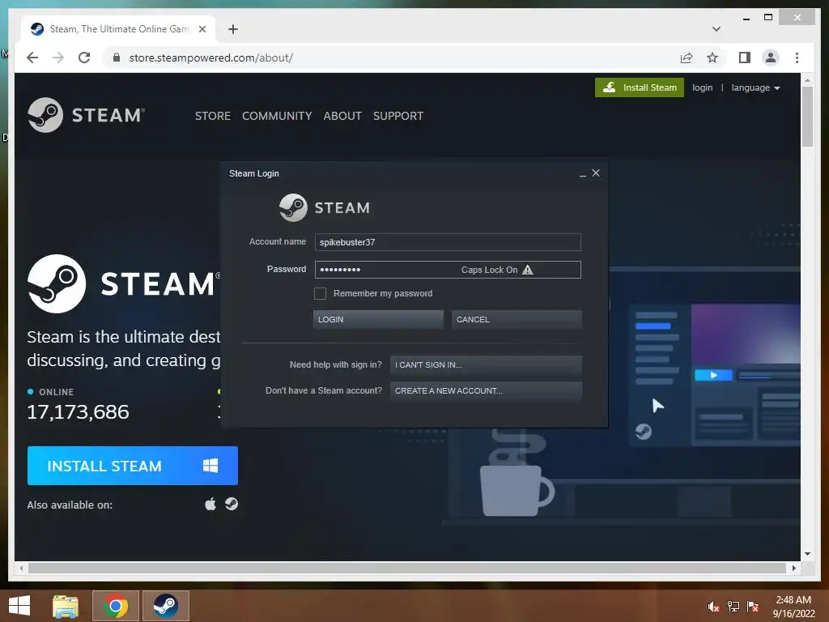The height and width of the screenshot is (622, 829).
Task: Click the green Install Steam header button
Action: [x=640, y=87]
